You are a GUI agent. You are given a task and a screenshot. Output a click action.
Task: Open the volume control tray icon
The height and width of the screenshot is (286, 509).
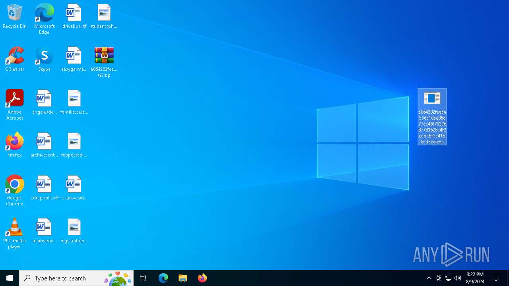[458, 278]
